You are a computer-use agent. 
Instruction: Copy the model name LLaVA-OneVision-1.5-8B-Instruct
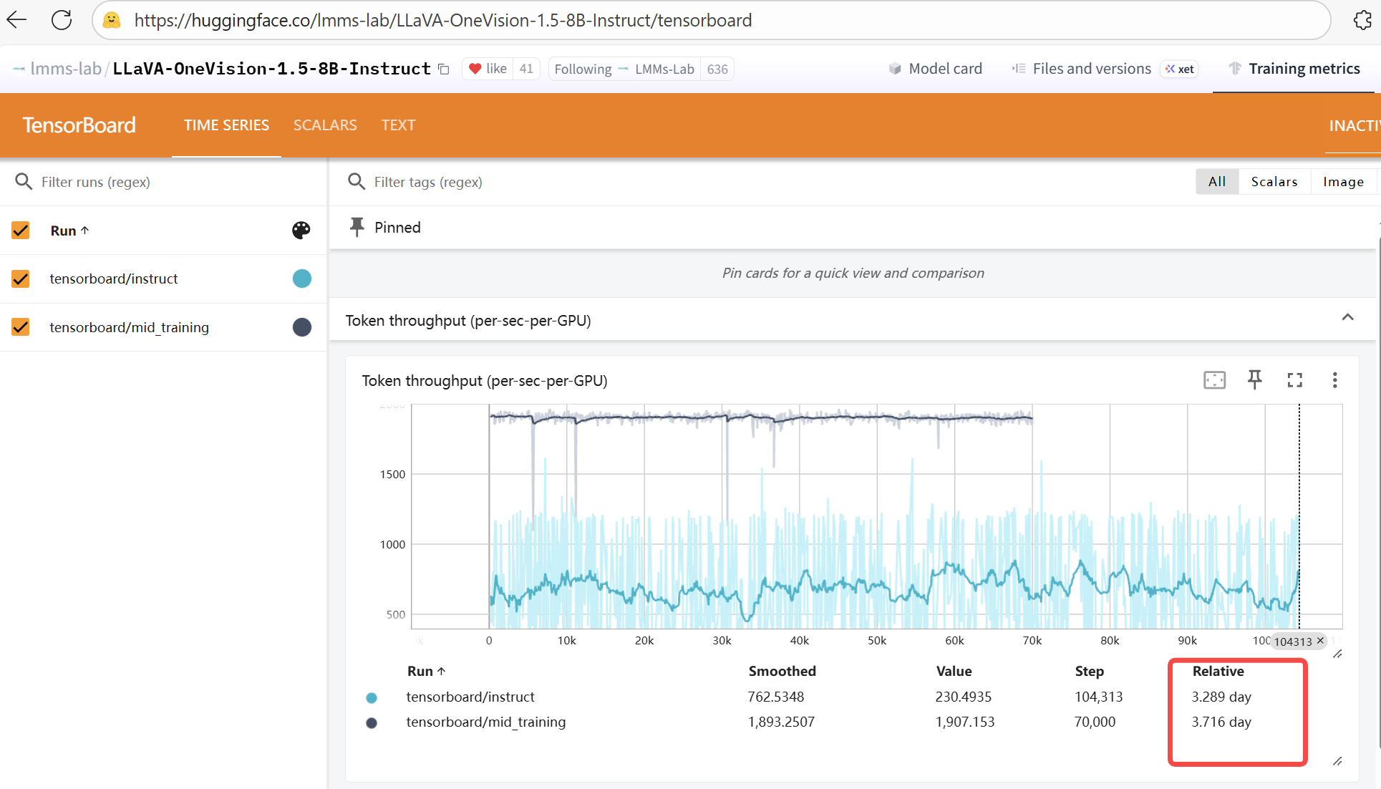click(444, 69)
